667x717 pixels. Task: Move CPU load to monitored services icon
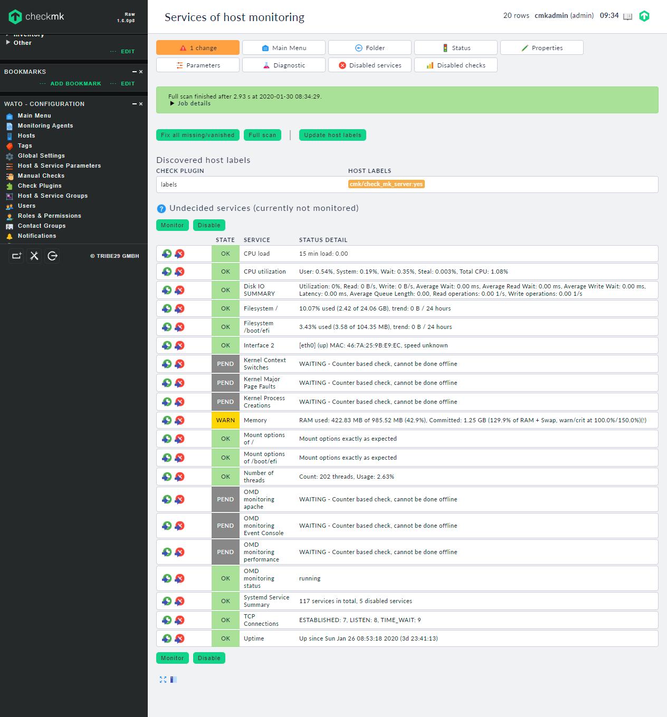coord(167,254)
